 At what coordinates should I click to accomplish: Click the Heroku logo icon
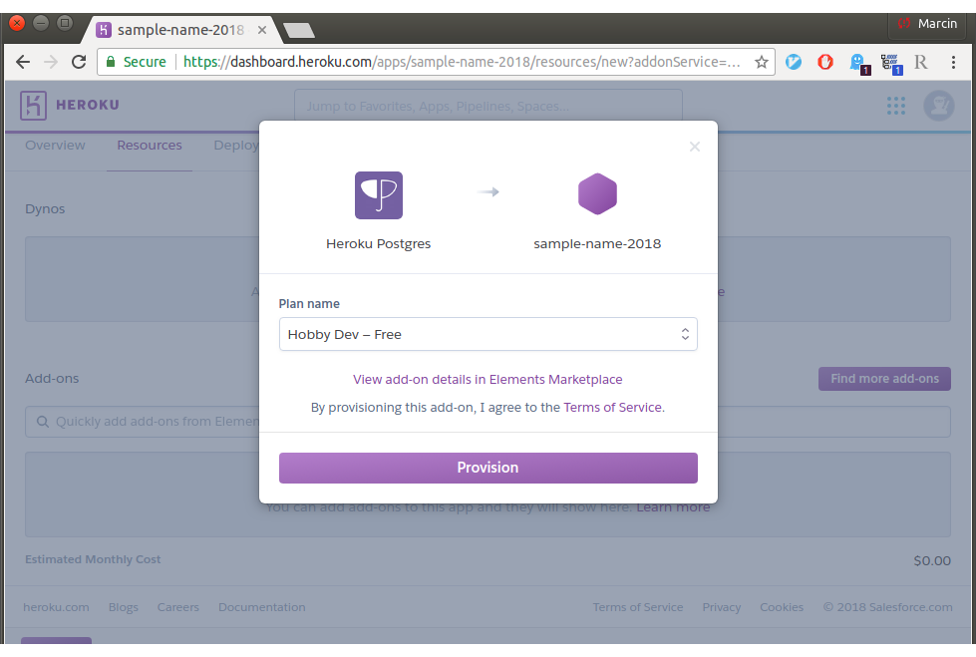tap(33, 106)
